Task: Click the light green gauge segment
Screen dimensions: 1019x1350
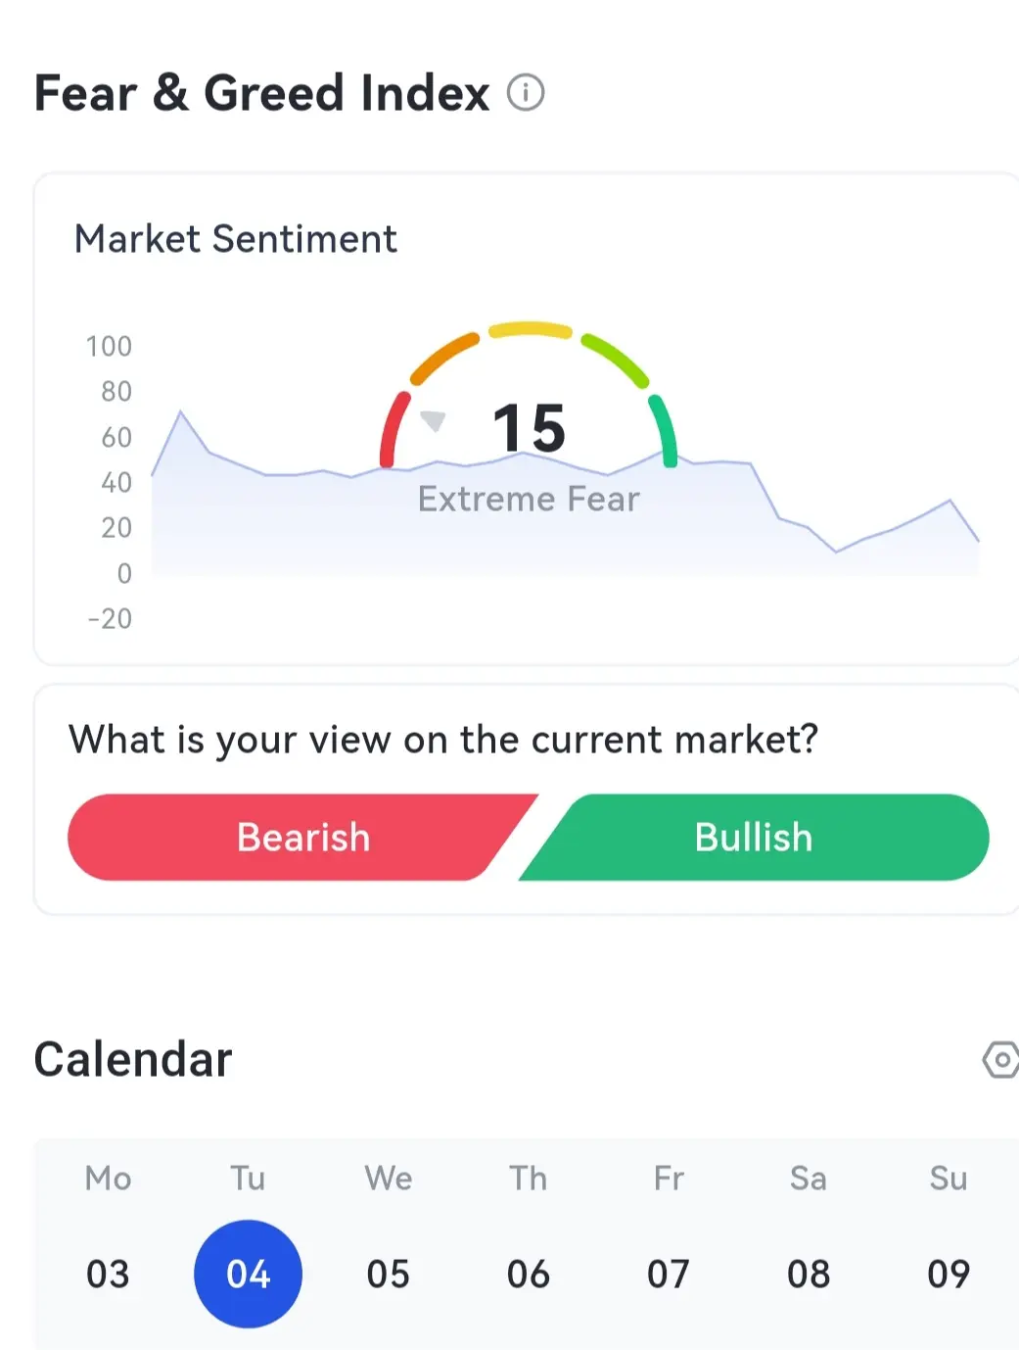Action: click(616, 360)
